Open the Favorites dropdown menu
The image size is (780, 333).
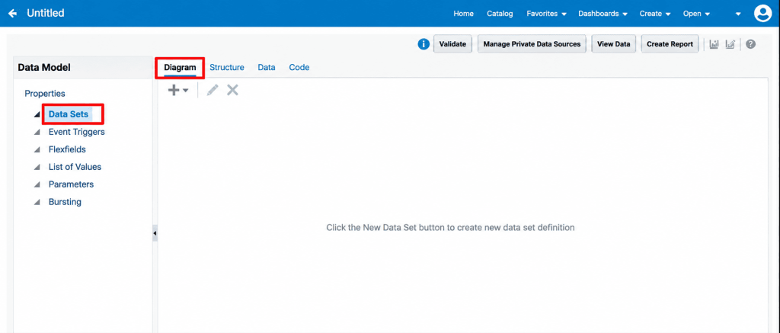[x=547, y=14]
